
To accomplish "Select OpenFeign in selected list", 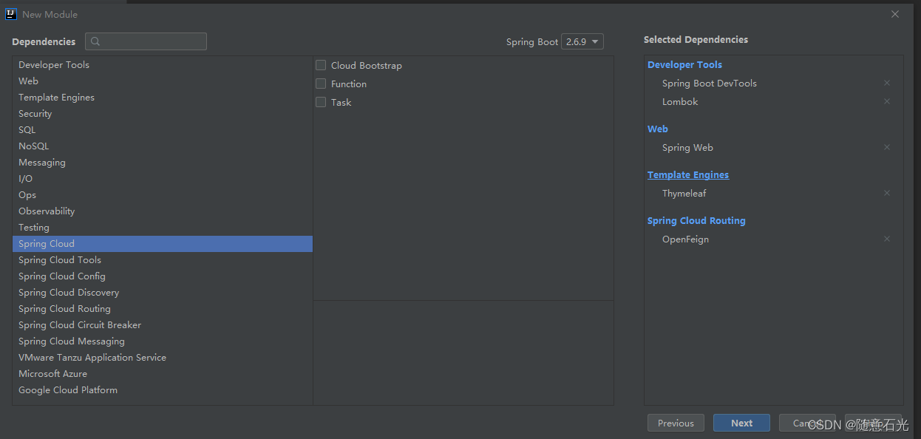I will (x=685, y=239).
